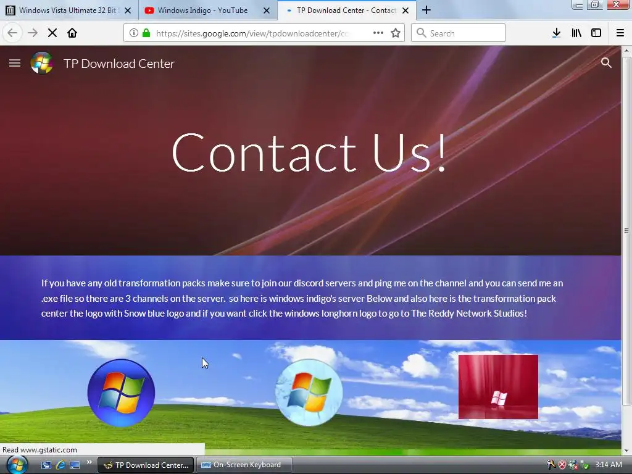
Task: Close the Windows Vista Ultimate tab
Action: point(128,10)
